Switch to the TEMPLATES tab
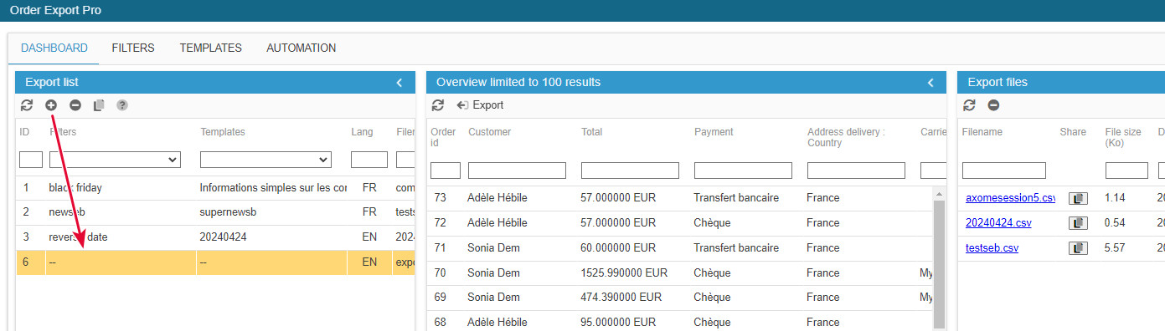Screen dimensions: 1165x331 click(x=211, y=48)
